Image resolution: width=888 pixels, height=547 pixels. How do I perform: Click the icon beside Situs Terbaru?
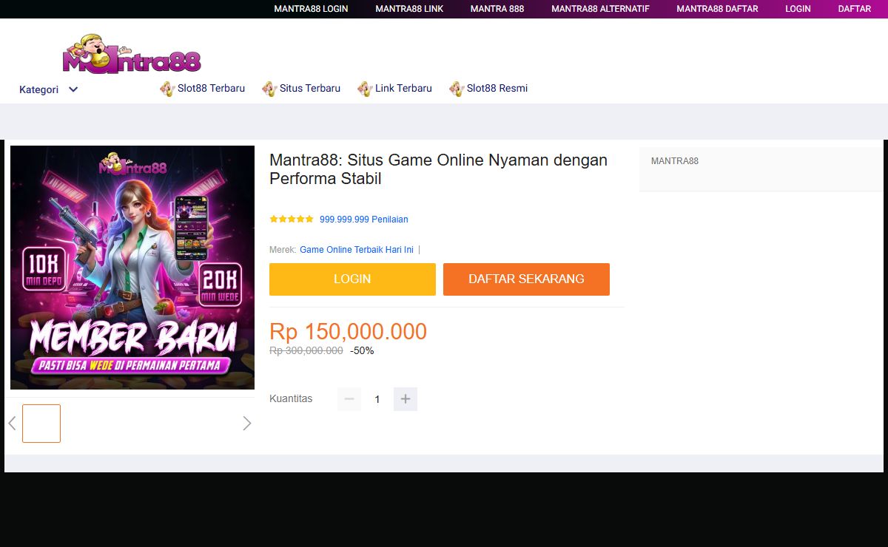[269, 89]
